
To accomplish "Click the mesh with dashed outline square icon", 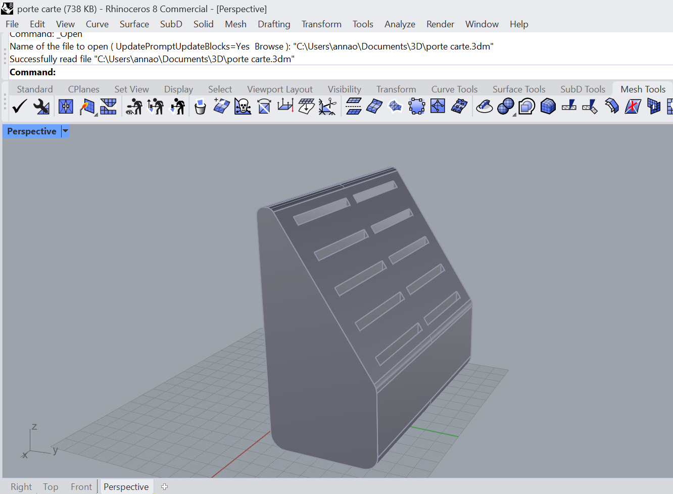I will 416,107.
